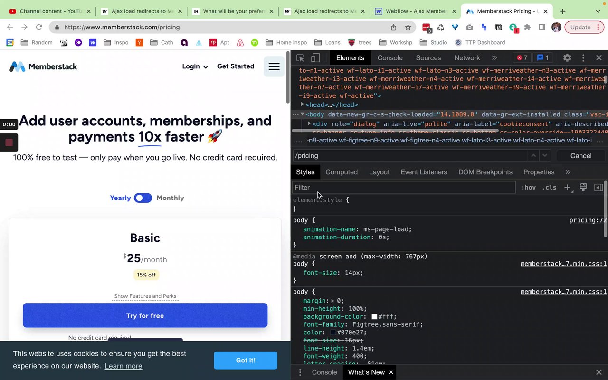Click the share page icon
Viewport: 608px width, 380px height.
[x=393, y=27]
